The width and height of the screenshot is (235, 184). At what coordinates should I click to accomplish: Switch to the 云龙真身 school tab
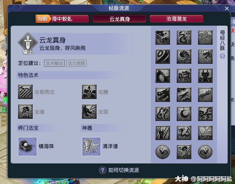[x=119, y=19]
